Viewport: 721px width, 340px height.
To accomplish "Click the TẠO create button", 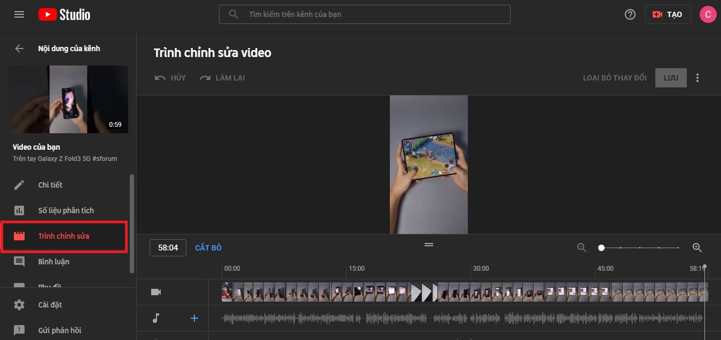I will point(668,14).
